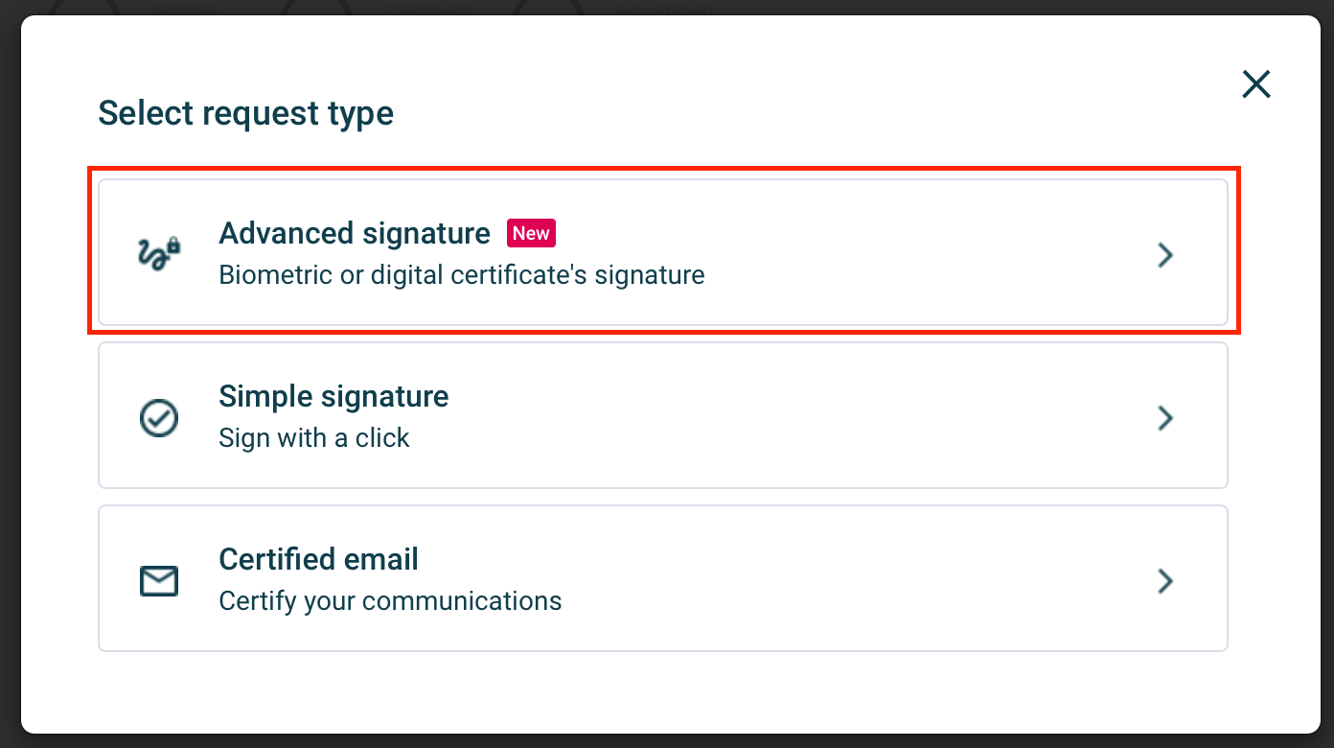Click "Biometric or digital certificate's signature" description
Viewport: 1334px width, 748px height.
coord(462,275)
